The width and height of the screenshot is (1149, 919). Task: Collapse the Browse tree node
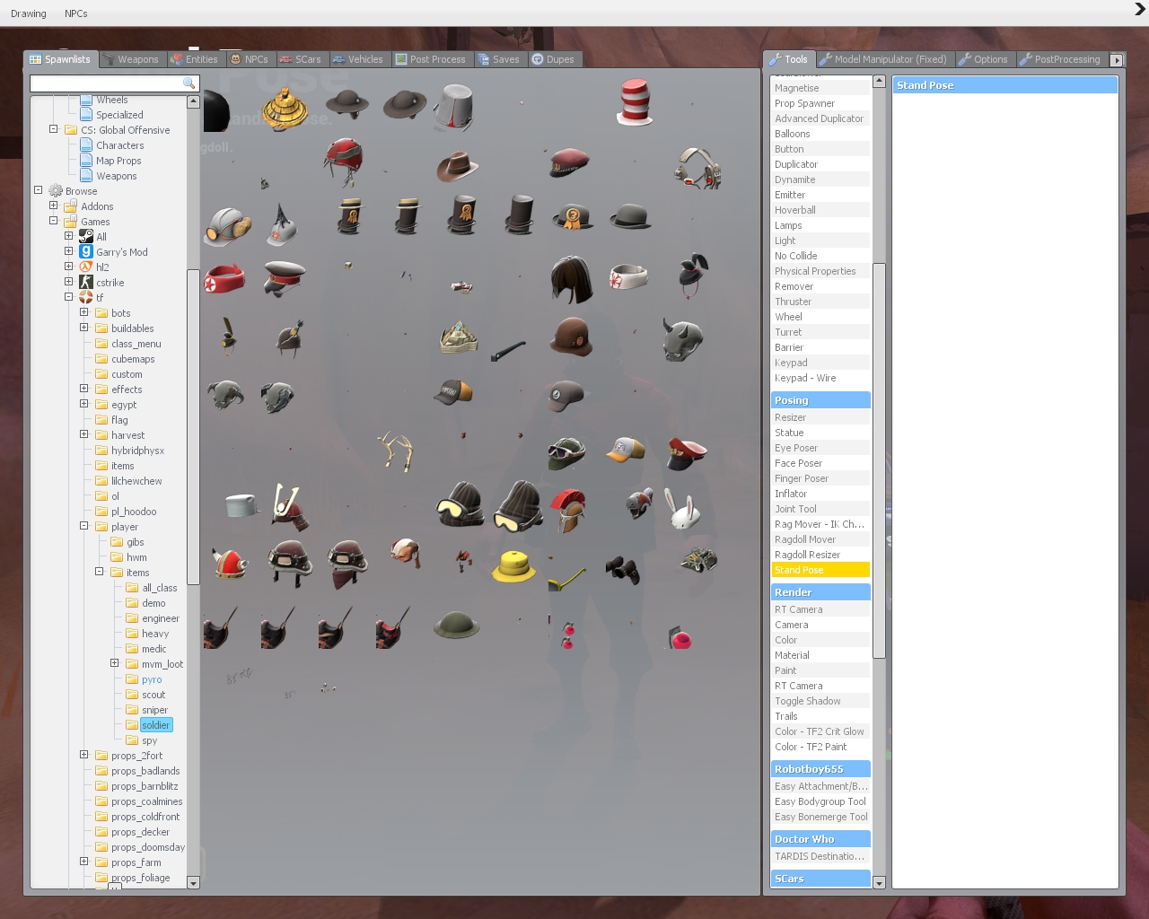pos(39,190)
